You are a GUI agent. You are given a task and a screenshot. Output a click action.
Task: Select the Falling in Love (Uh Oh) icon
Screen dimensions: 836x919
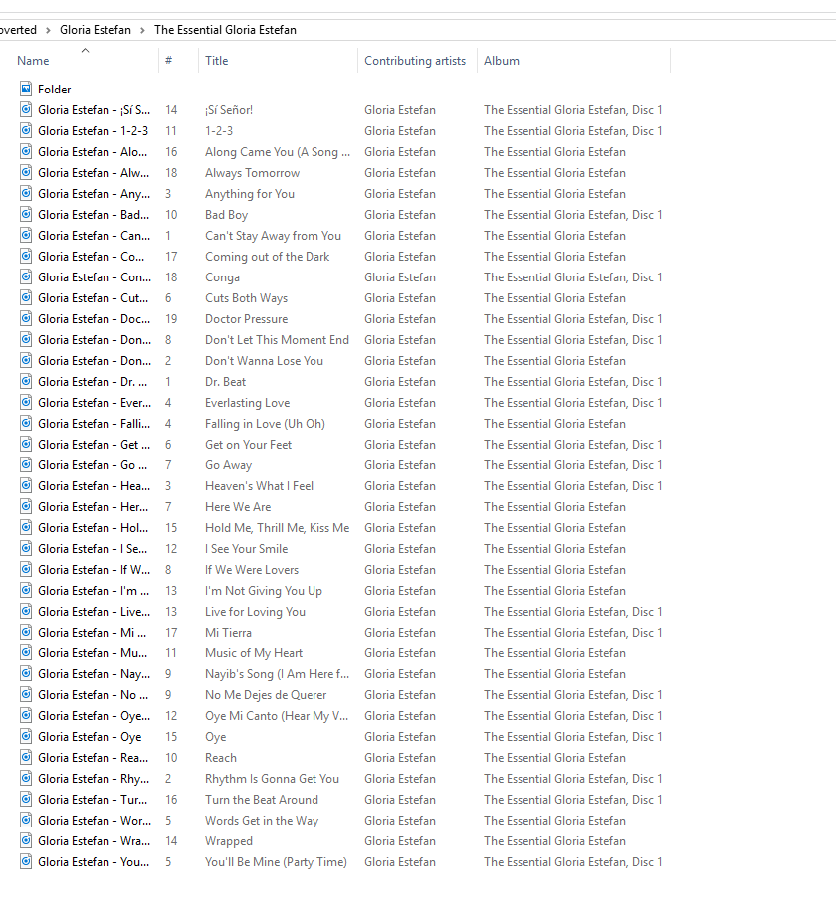26,423
